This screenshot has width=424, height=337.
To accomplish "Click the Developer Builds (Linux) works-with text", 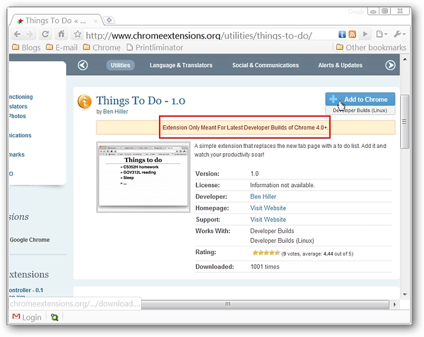I will (282, 241).
